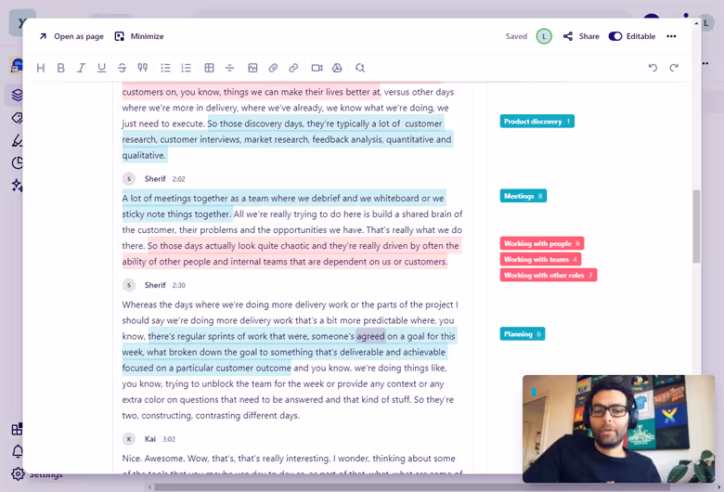724x492 pixels.
Task: Click the Kai speaker name
Action: [x=150, y=439]
